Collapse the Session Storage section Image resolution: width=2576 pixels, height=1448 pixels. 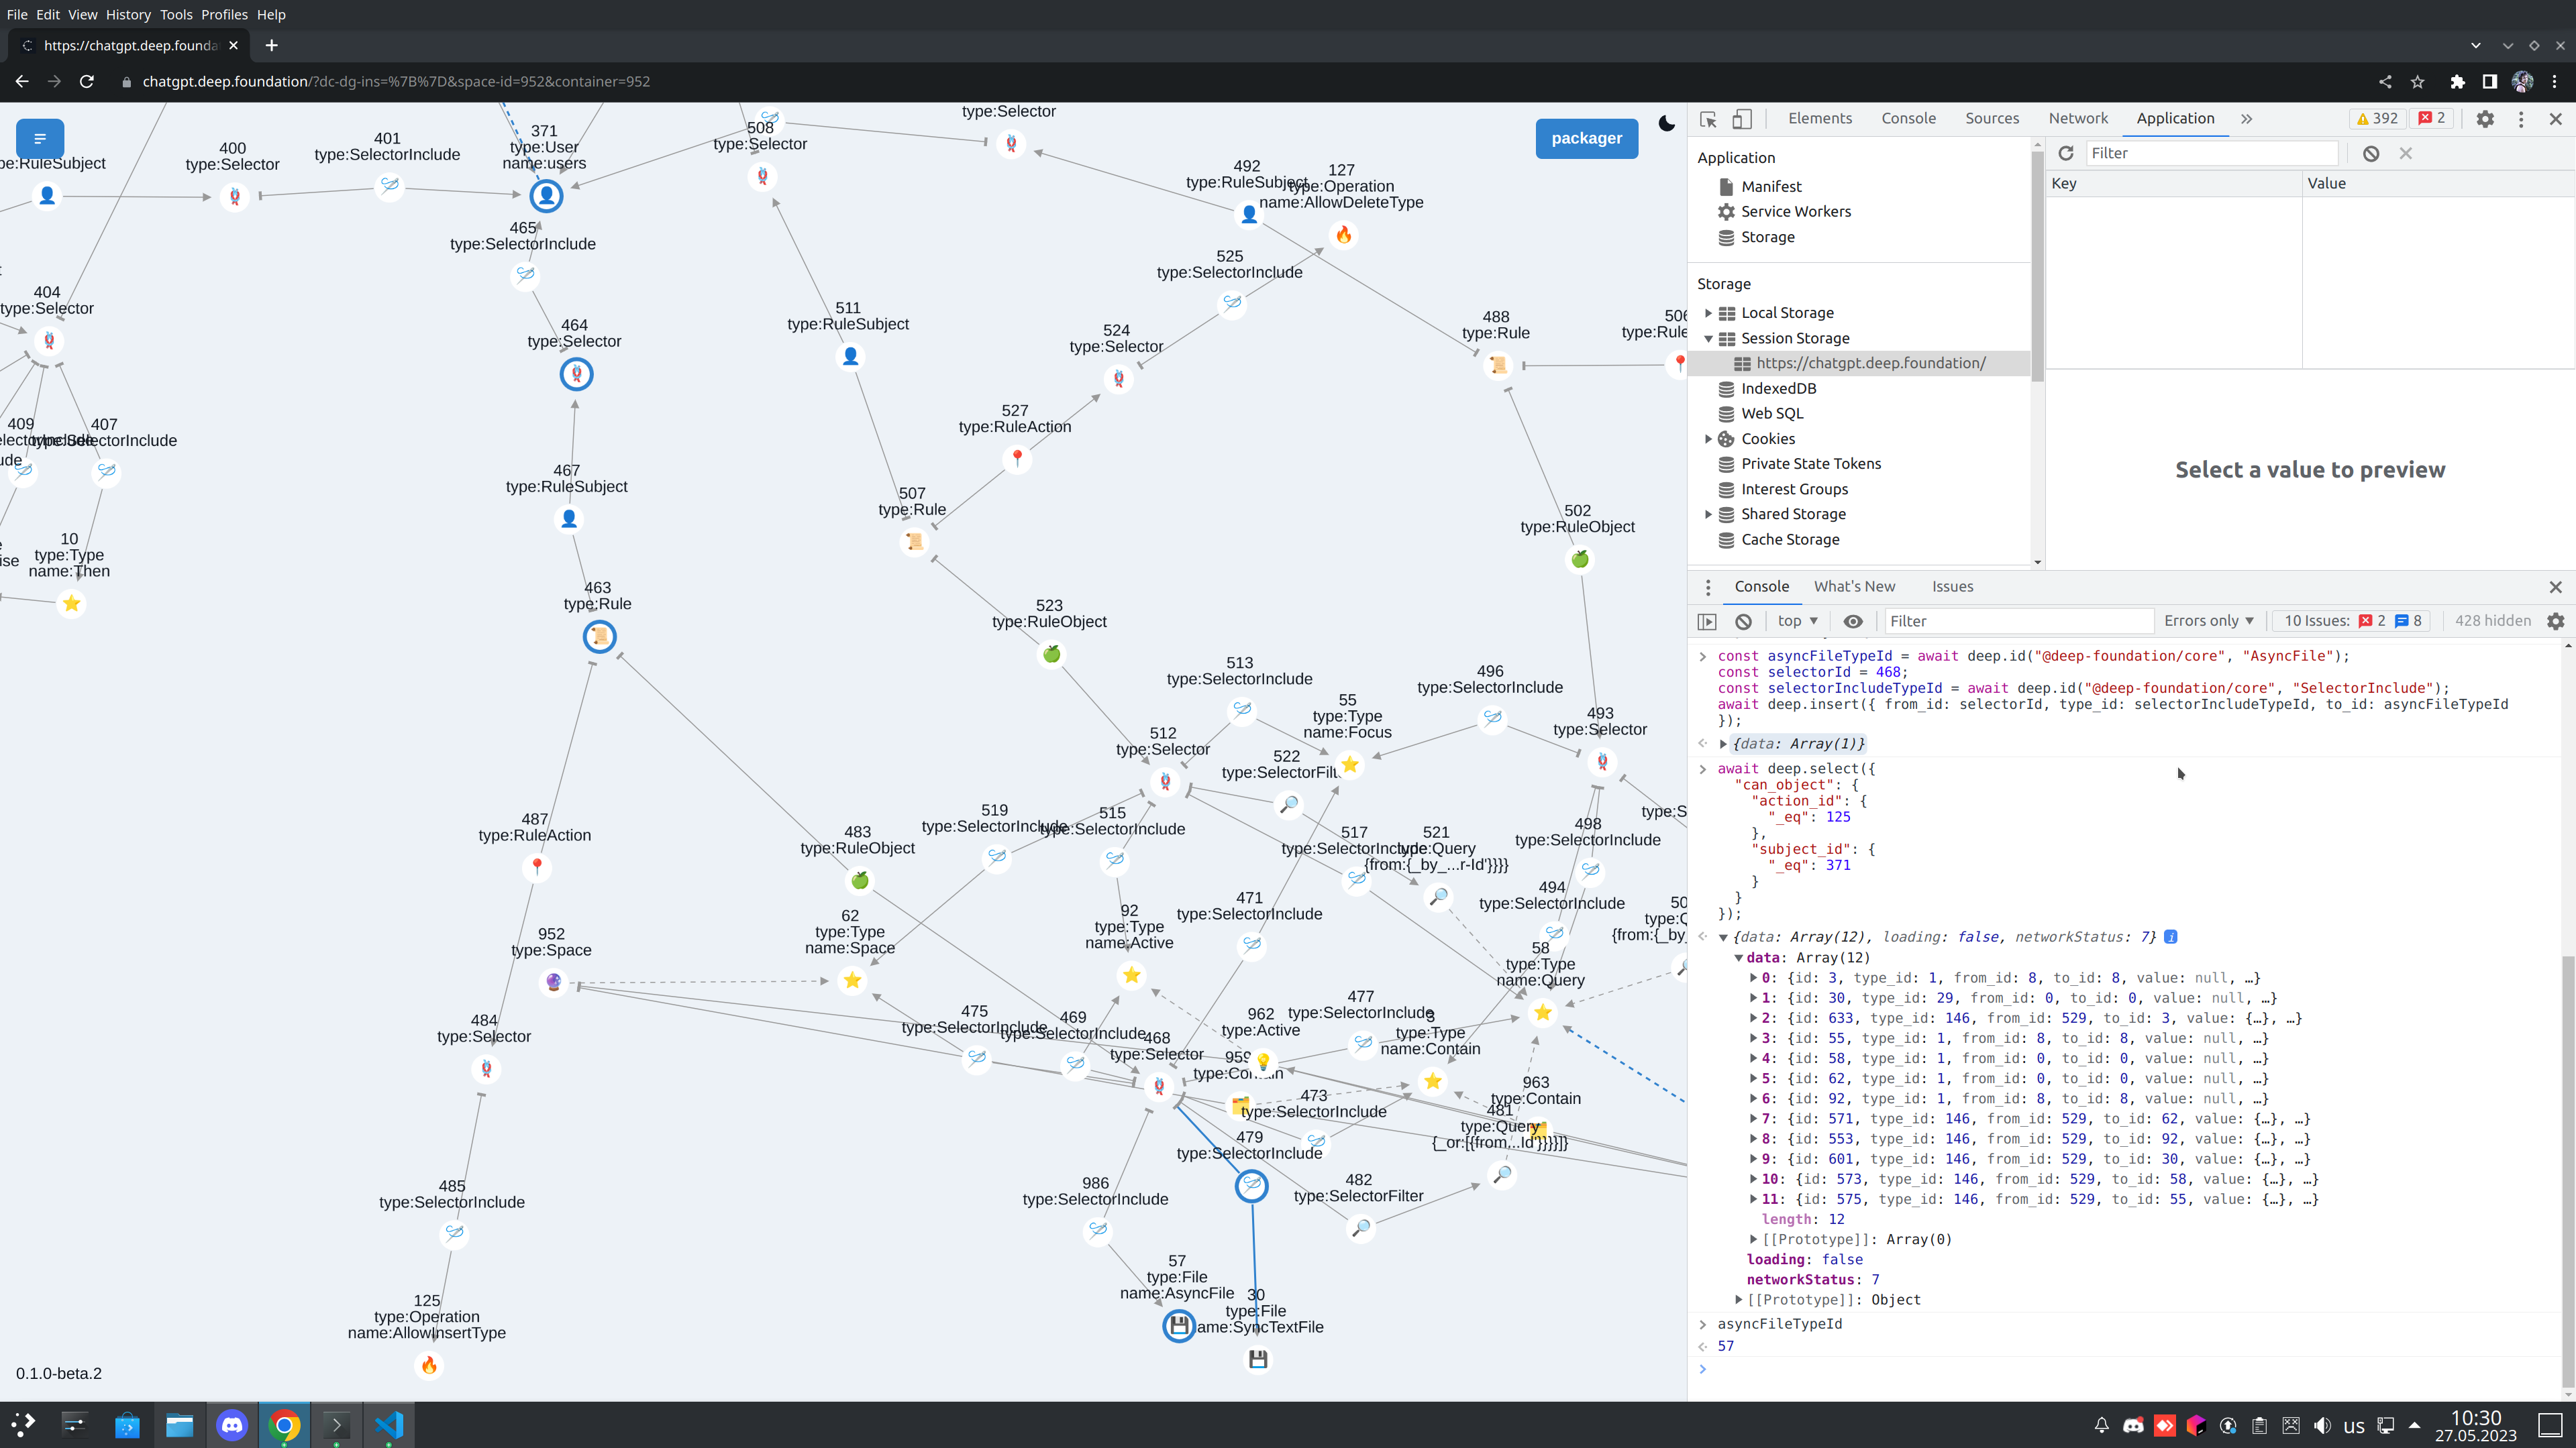pos(1709,338)
